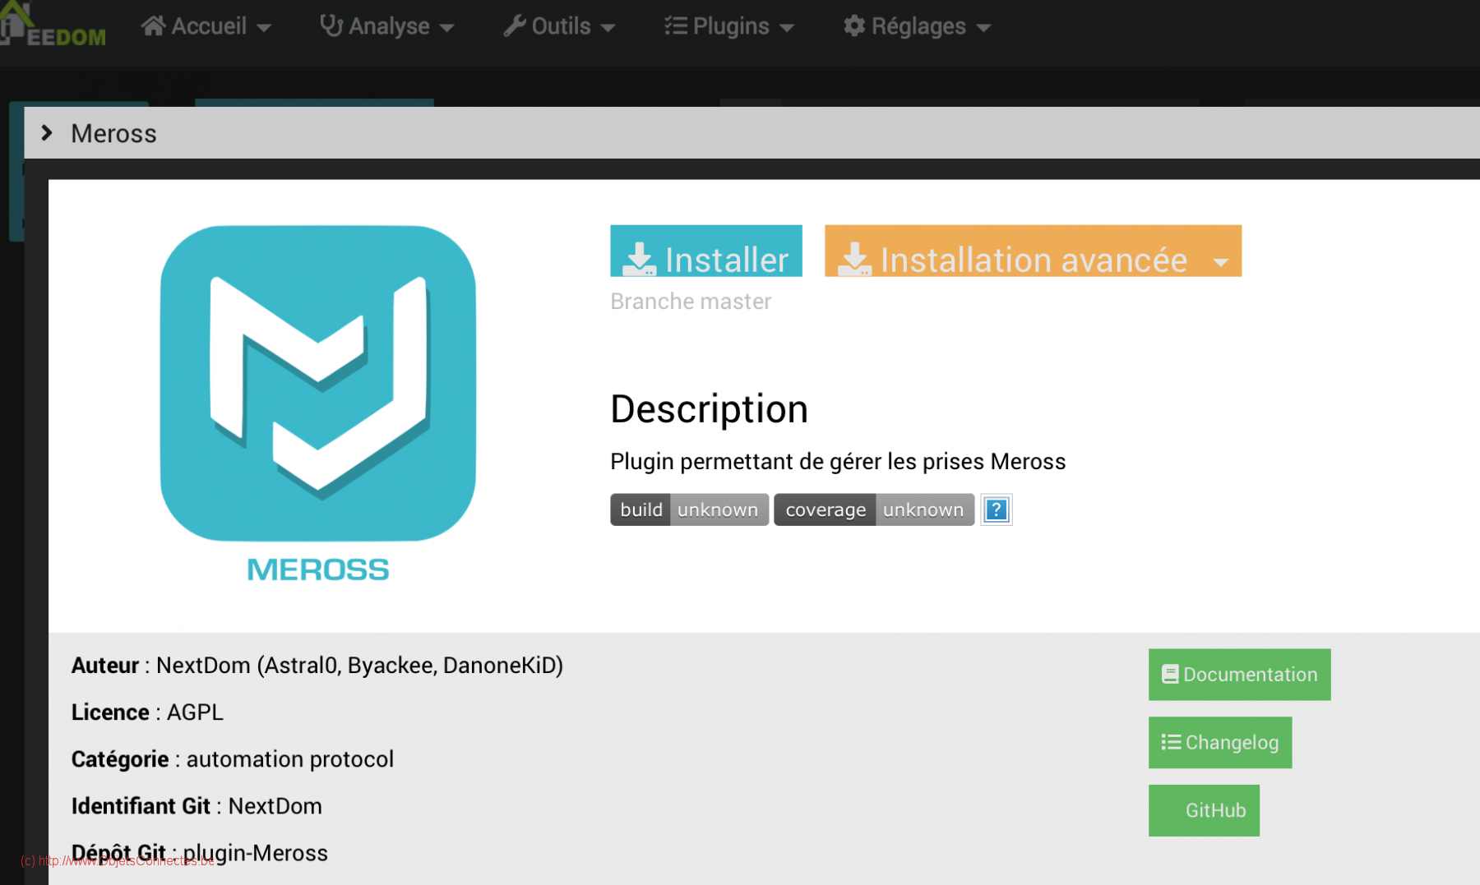Screen dimensions: 1480x885
Task: Open the Accueil menu
Action: tap(206, 25)
